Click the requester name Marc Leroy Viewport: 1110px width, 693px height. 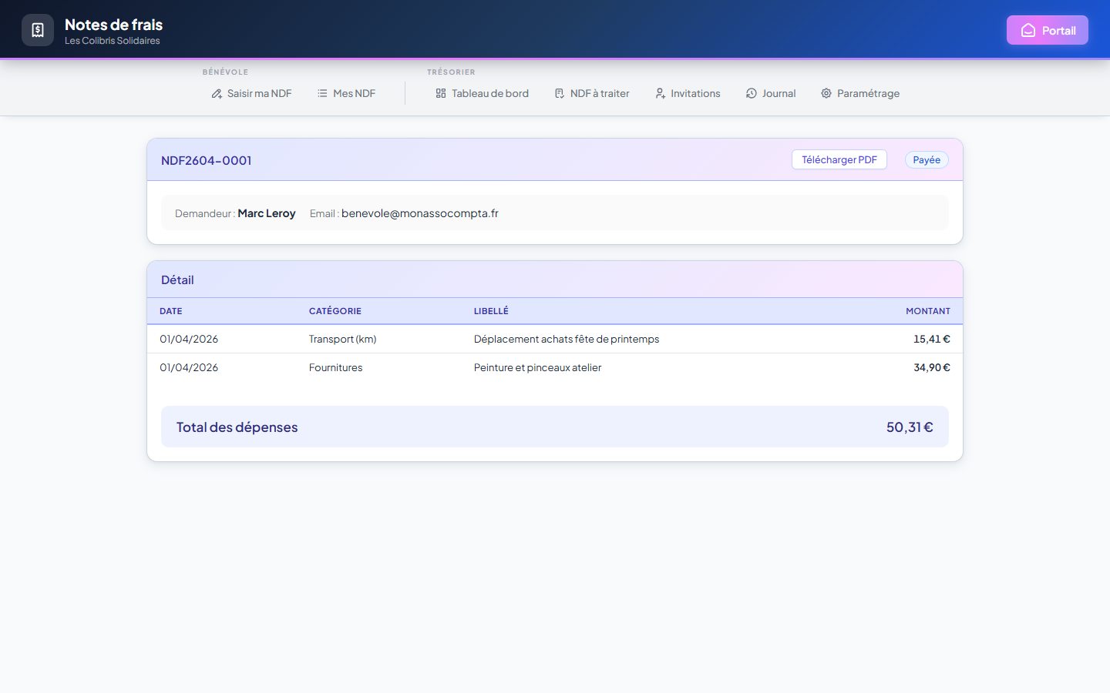click(267, 213)
